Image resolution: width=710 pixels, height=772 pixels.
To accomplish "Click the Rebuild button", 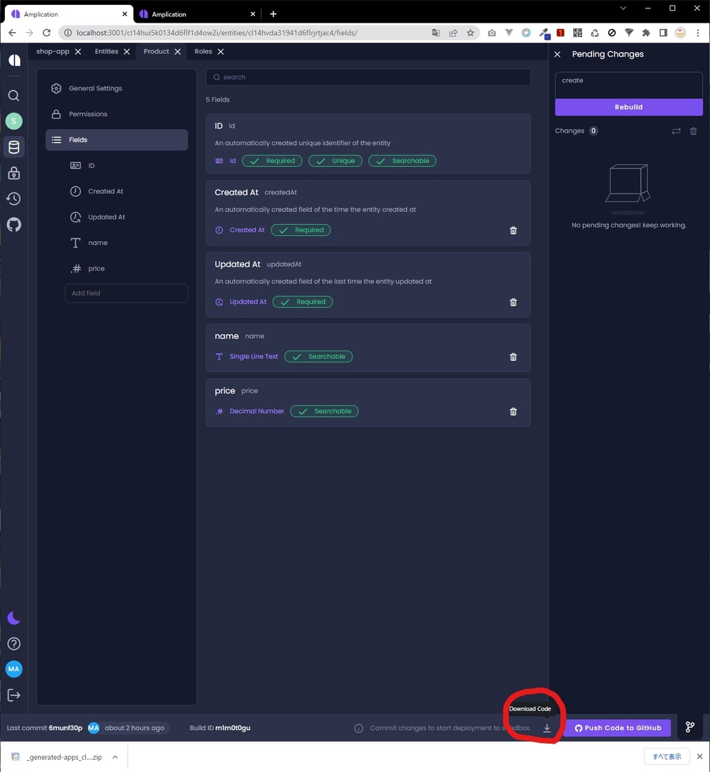I will [629, 107].
